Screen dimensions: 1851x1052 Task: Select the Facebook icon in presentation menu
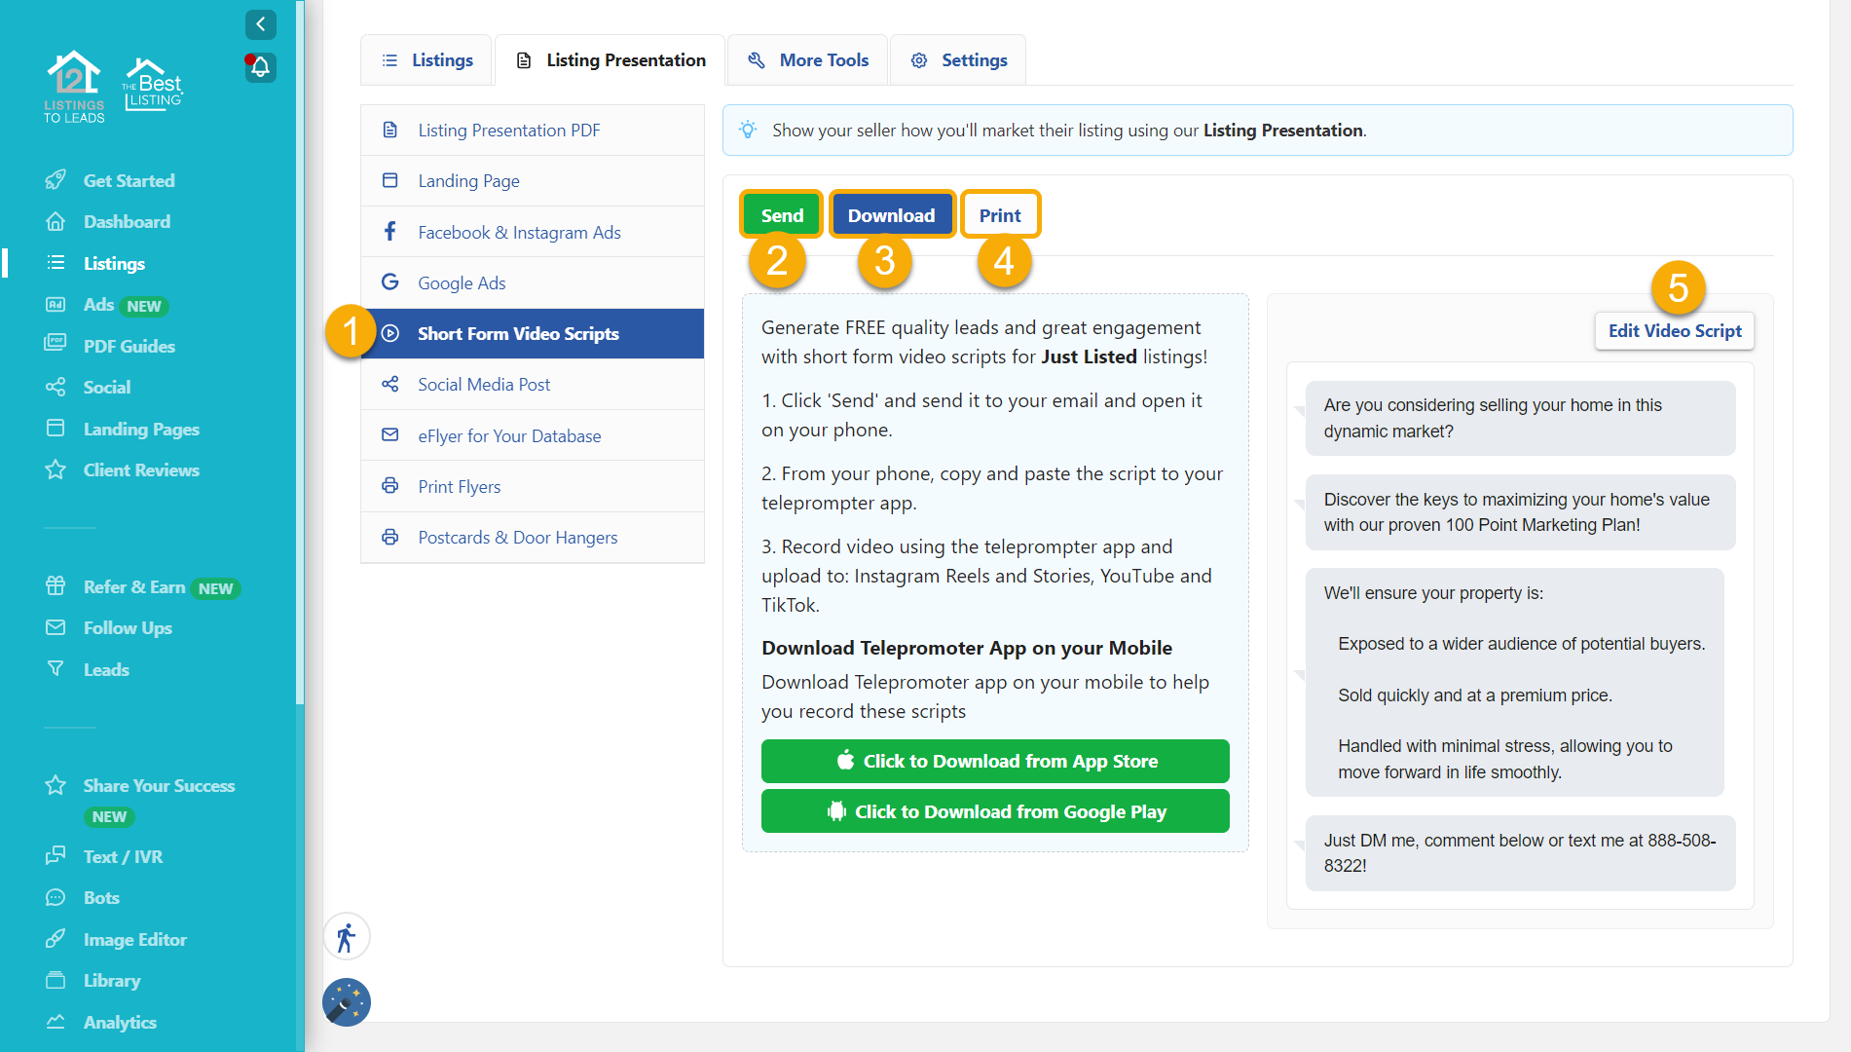390,232
